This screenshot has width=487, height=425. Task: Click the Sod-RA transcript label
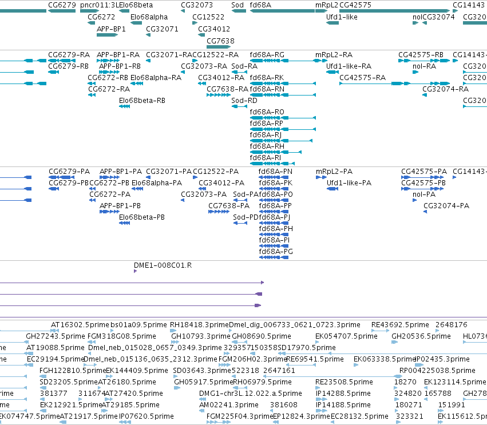[244, 66]
